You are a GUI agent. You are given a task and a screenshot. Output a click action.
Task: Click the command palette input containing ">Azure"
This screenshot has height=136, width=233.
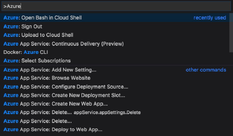(116, 6)
